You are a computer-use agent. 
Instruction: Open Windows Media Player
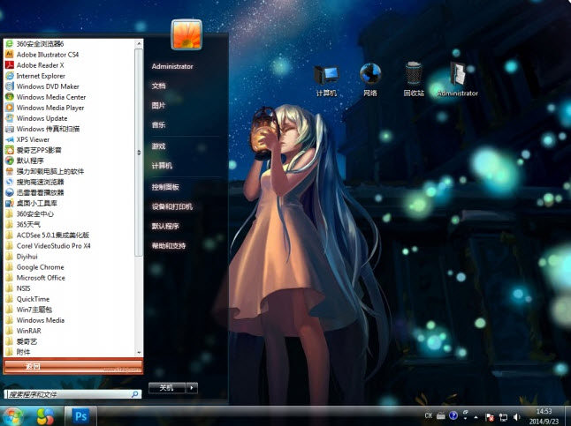pyautogui.click(x=45, y=108)
